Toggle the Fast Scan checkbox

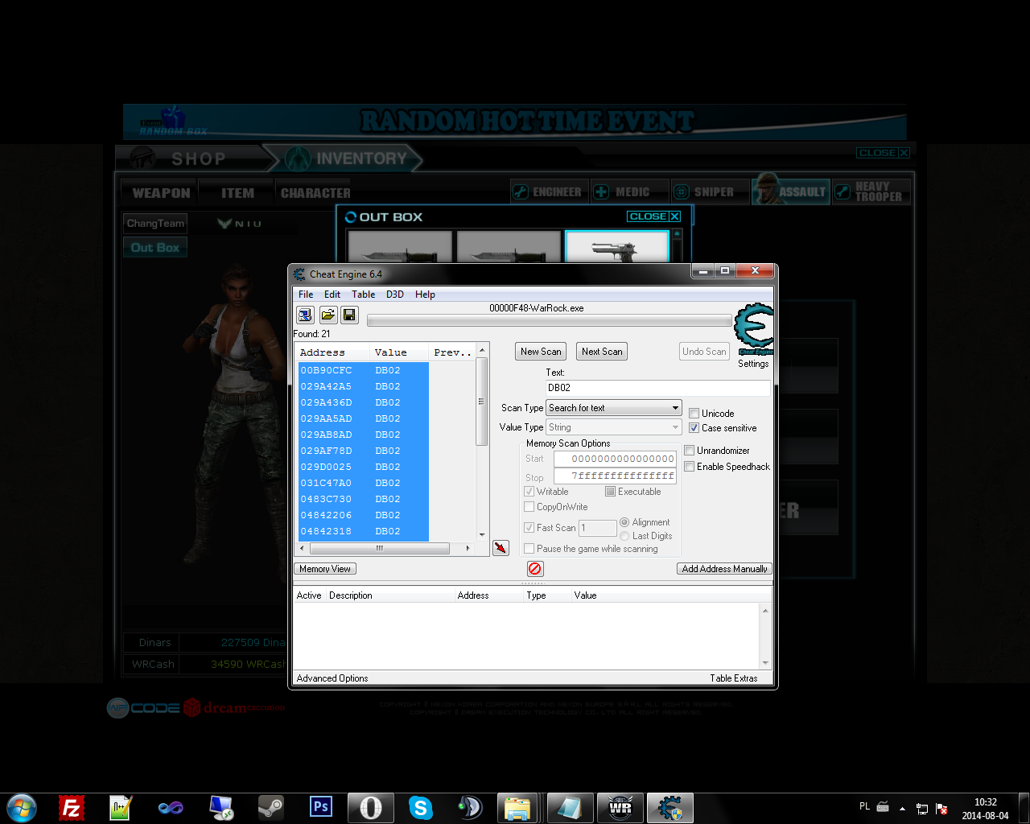tap(529, 528)
